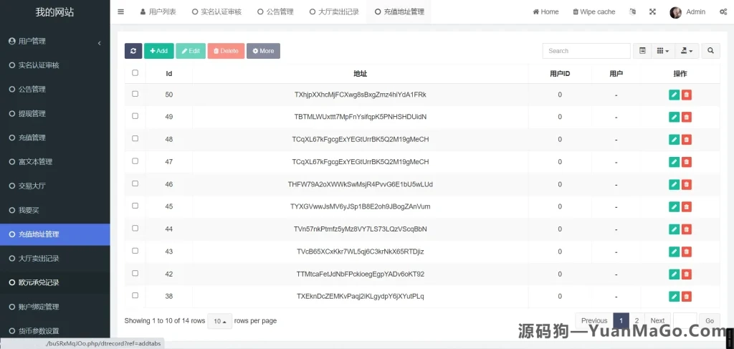This screenshot has height=349, width=734.
Task: Delete row with Id 43
Action: tap(687, 252)
